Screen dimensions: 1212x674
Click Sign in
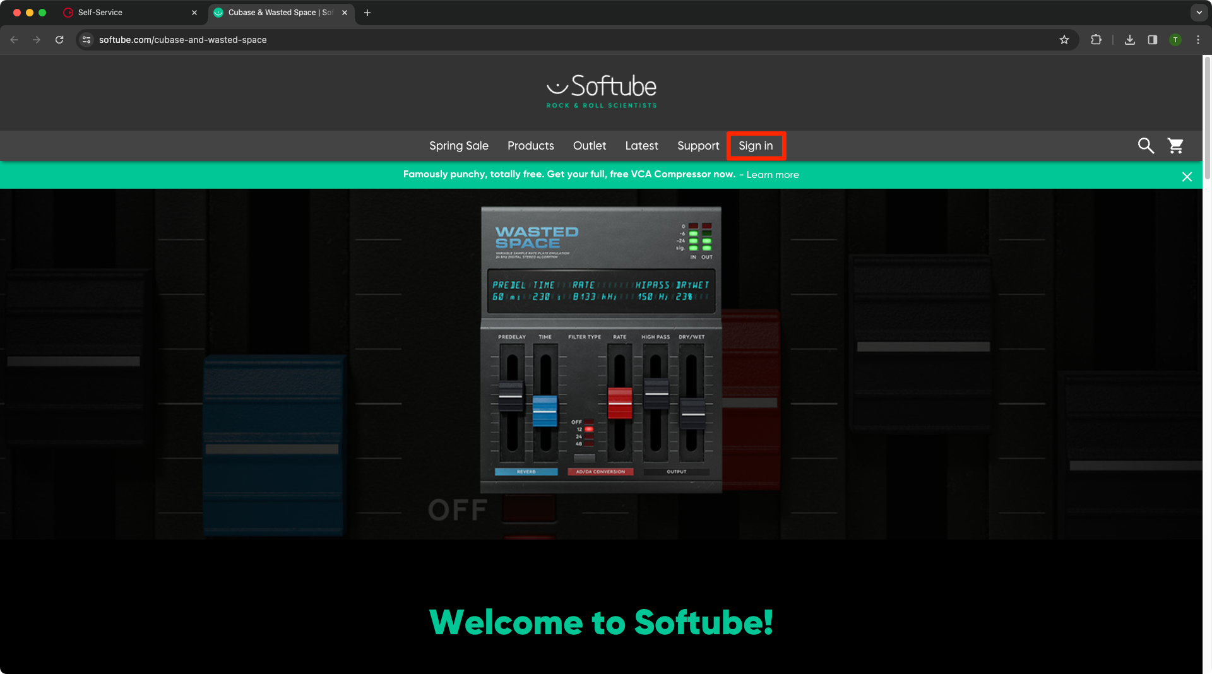pos(756,146)
